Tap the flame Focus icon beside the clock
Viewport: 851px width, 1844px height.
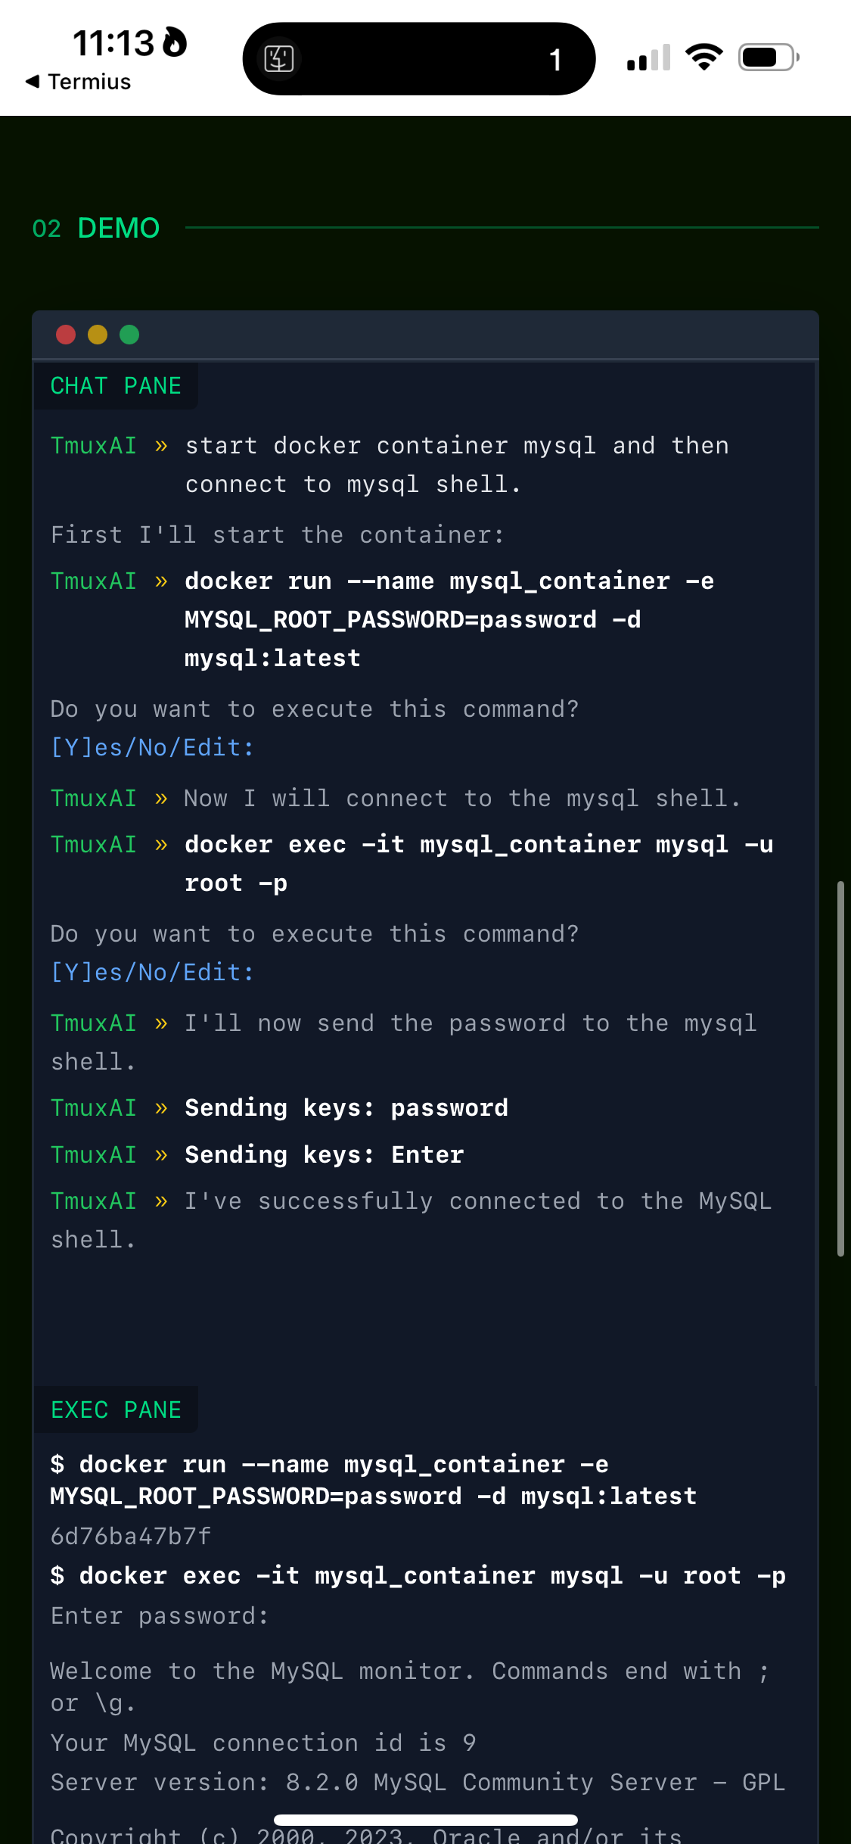(175, 42)
